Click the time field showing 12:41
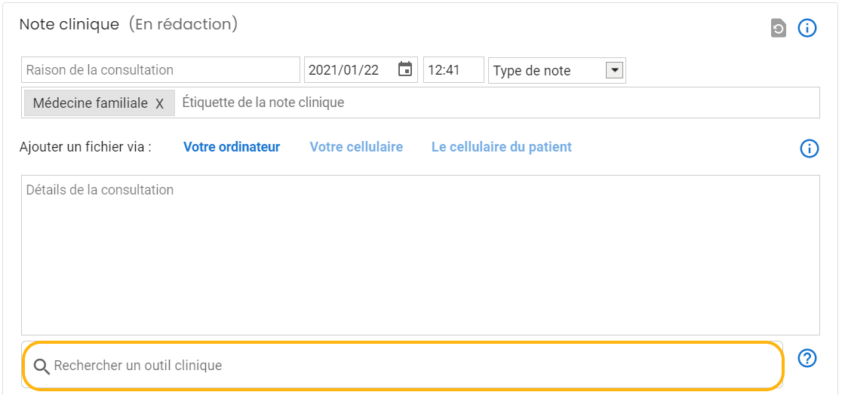The width and height of the screenshot is (842, 395). [453, 70]
